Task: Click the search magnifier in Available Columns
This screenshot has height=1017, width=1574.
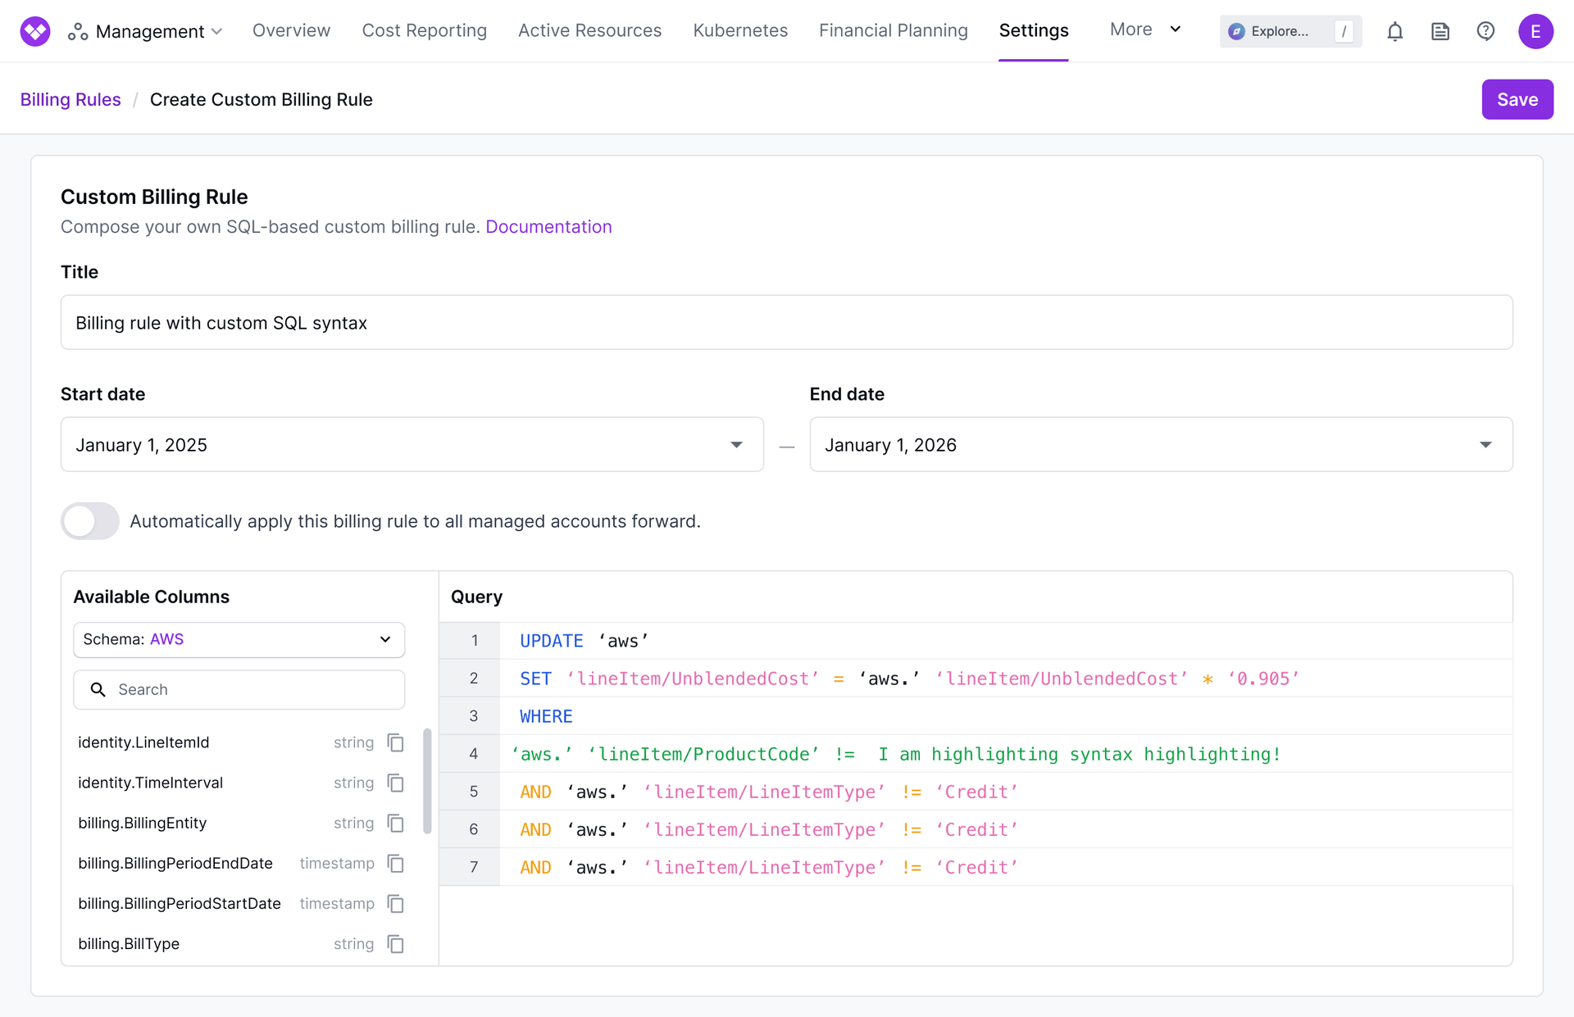Action: pyautogui.click(x=98, y=689)
